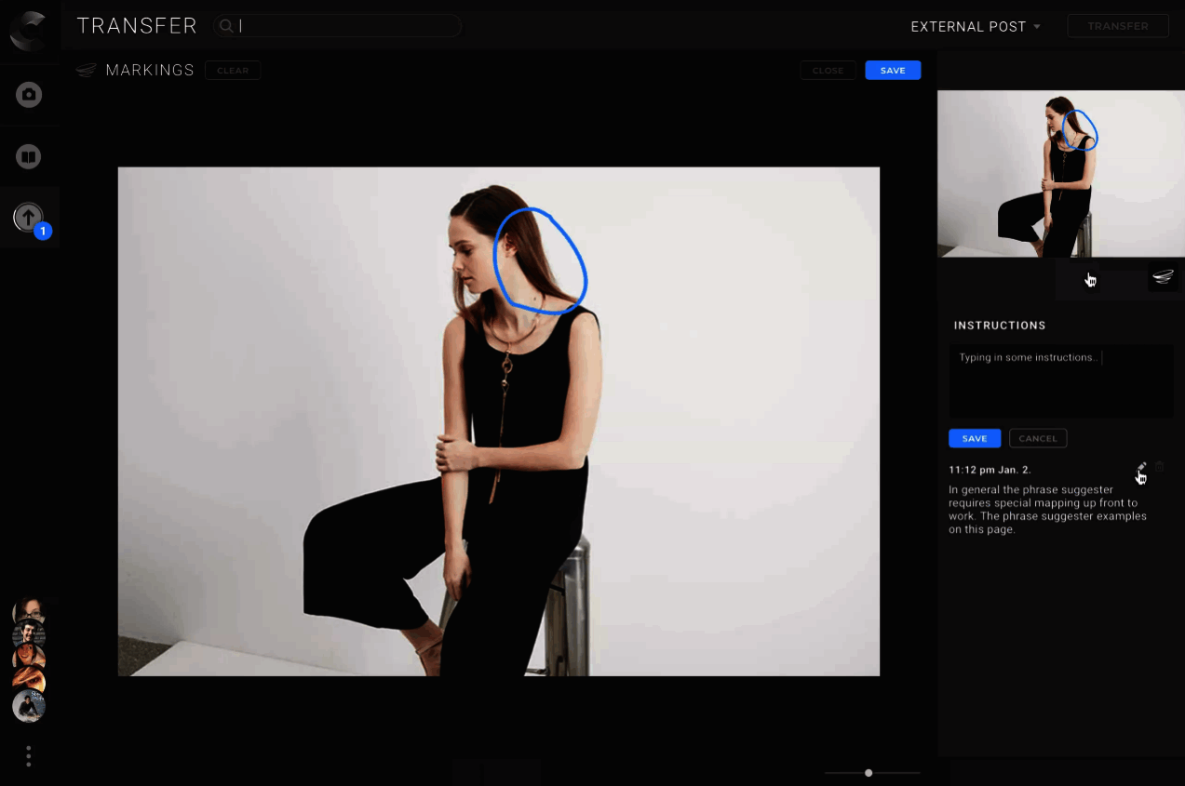Delete the 11:12 pm instruction note

click(1160, 467)
